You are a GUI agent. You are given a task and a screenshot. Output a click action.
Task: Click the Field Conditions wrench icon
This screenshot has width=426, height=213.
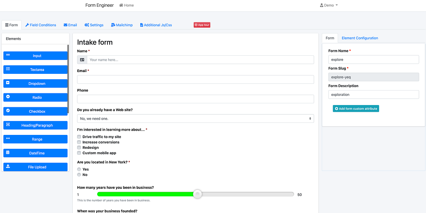coord(27,25)
